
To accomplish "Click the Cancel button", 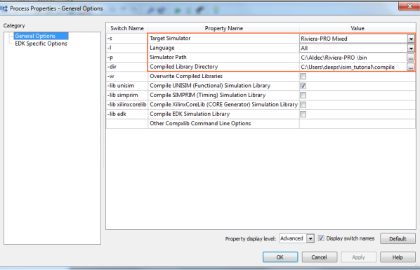I will [x=320, y=257].
